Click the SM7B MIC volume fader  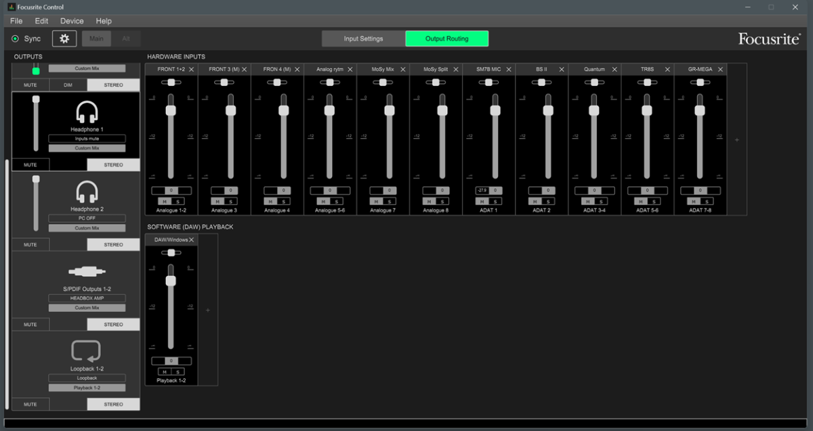[495, 110]
